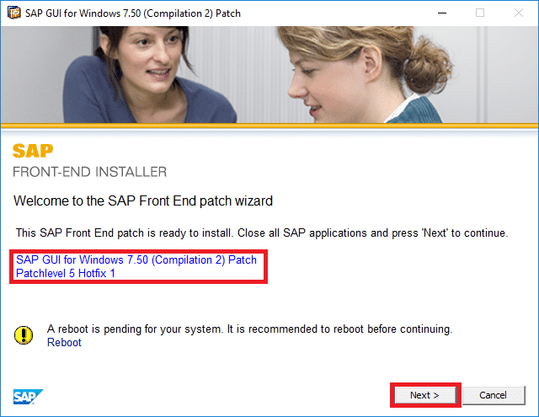Close the installer window
Image resolution: width=539 pixels, height=417 pixels.
click(519, 13)
